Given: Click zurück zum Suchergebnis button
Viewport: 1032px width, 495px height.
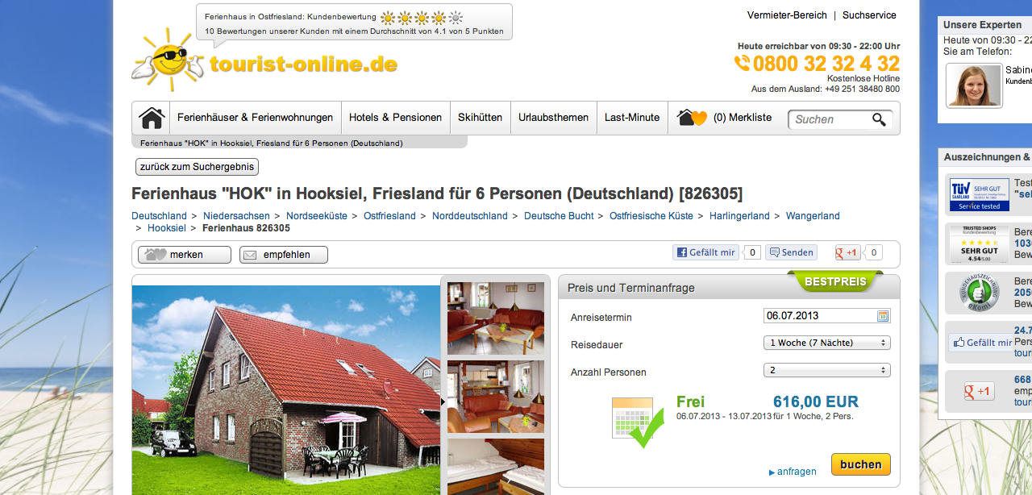Looking at the screenshot, I should 197,167.
